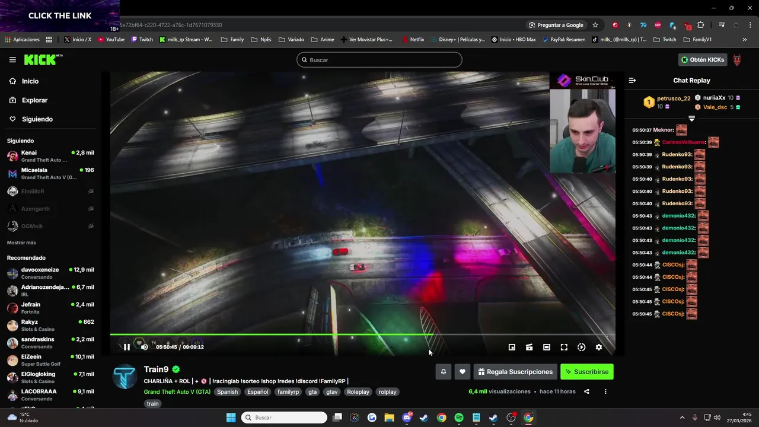Open Inicio in the sidebar
The image size is (759, 427).
point(30,81)
